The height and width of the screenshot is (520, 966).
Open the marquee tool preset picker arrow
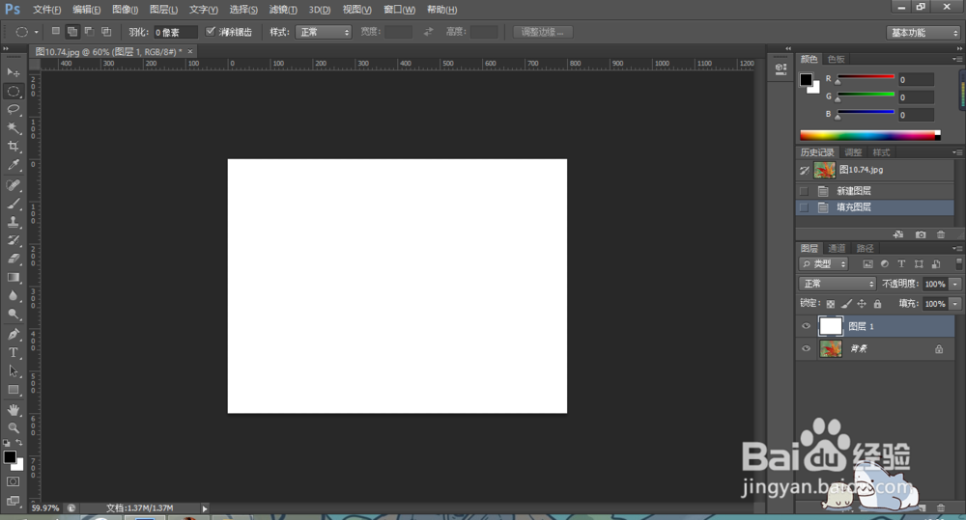tap(37, 32)
